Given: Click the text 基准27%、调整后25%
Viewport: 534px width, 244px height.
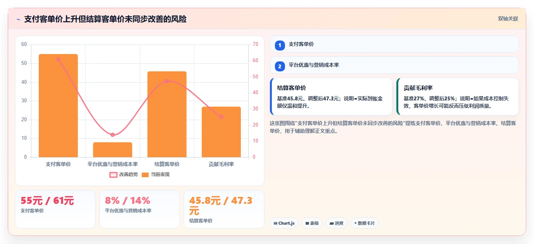Looking at the screenshot, I should point(430,98).
